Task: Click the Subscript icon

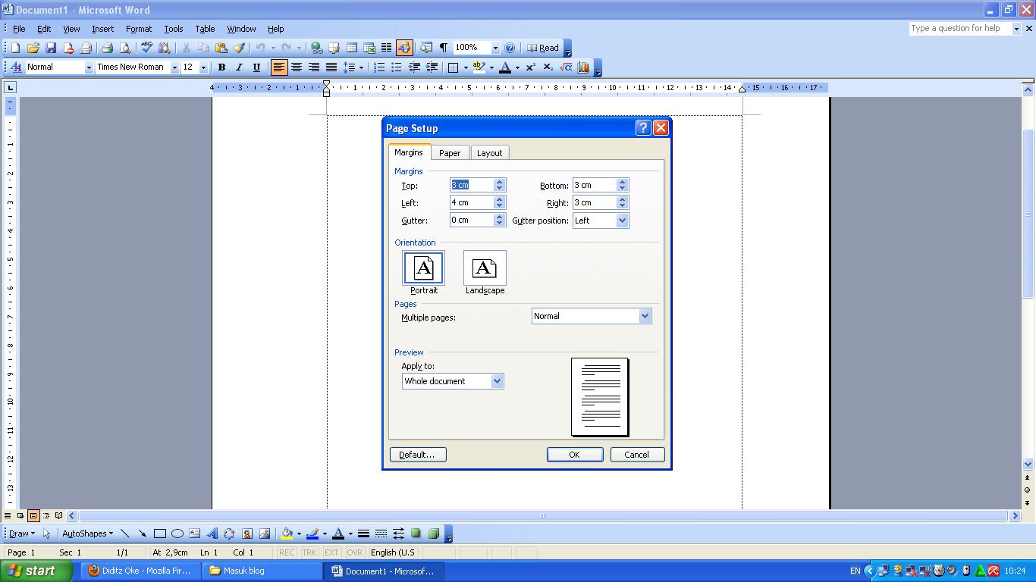Action: 548,67
